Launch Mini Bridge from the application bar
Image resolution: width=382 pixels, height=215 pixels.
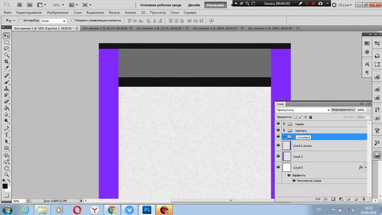click(29, 5)
